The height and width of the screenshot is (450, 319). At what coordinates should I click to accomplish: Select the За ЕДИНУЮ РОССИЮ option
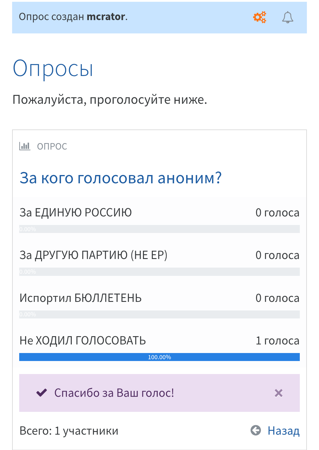click(76, 213)
